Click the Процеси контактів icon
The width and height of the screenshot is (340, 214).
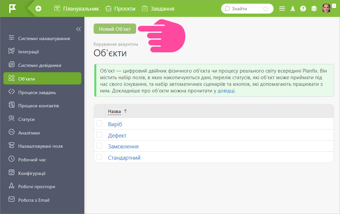(12, 105)
